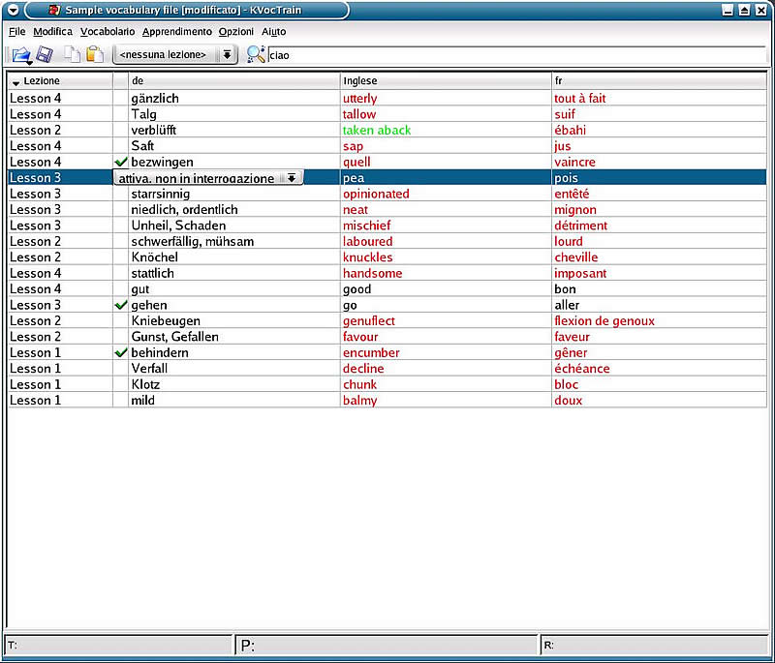Open the Aiuto menu
Image resolution: width=775 pixels, height=663 pixels.
(274, 32)
